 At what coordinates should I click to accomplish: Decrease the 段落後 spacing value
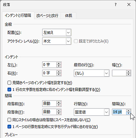point(59,113)
